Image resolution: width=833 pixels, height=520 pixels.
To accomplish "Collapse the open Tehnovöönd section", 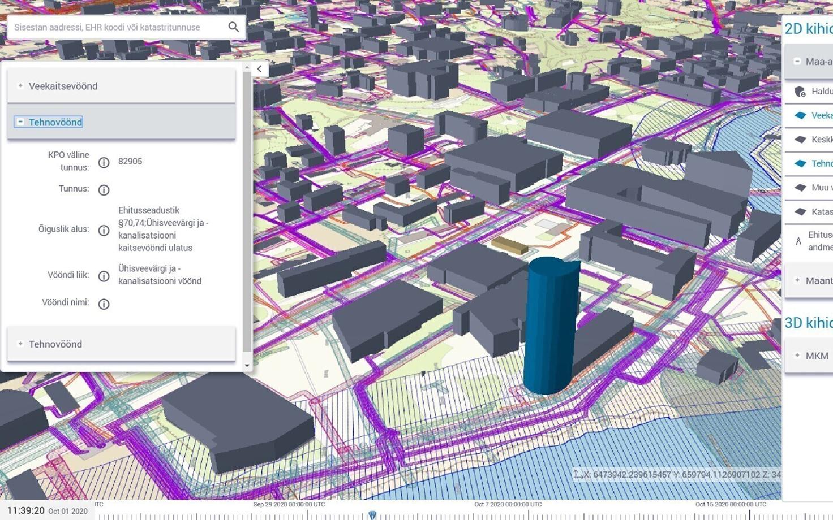I will [20, 122].
